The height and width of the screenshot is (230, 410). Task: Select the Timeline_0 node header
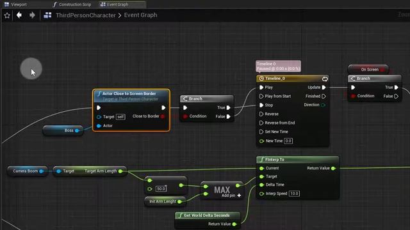(293, 79)
